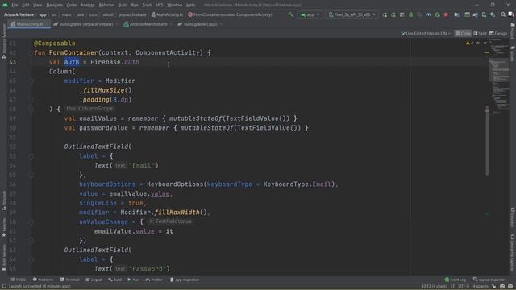The height and width of the screenshot is (290, 516).
Task: Click the 4 spaces indent status entry
Action: coord(481,287)
